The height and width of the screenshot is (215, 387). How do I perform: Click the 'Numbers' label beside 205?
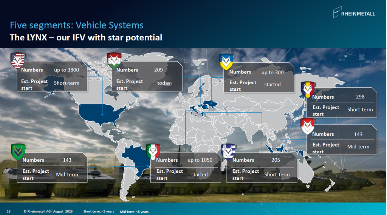tap(243, 160)
